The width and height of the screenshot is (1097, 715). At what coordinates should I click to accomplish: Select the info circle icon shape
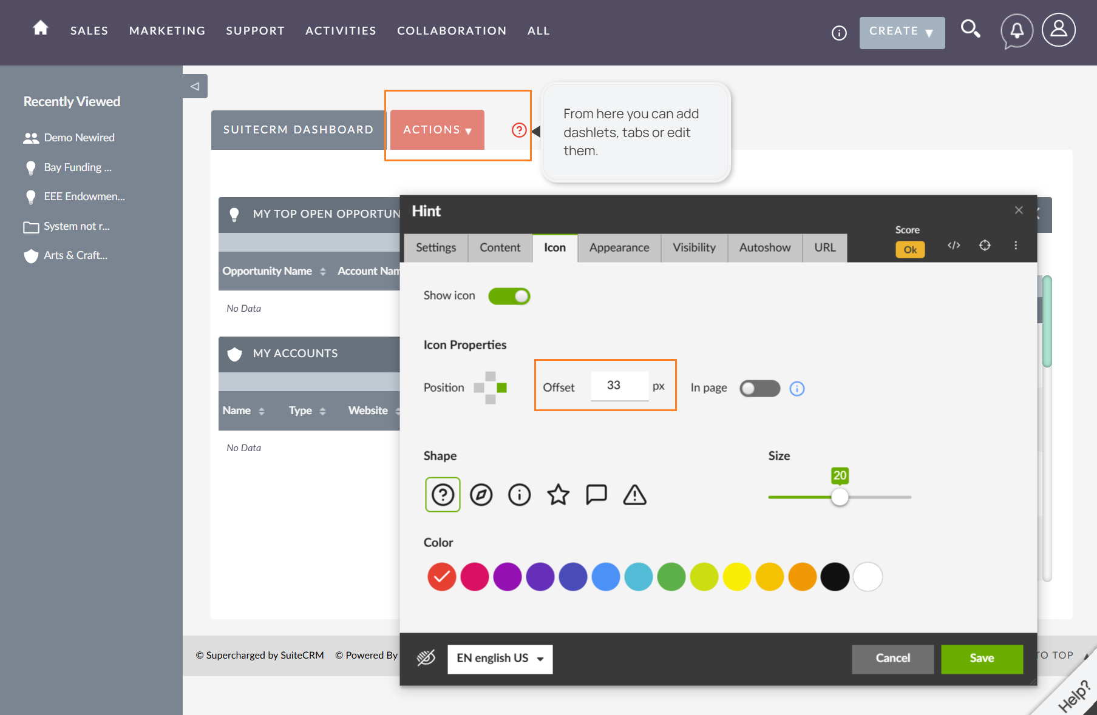[x=520, y=495]
